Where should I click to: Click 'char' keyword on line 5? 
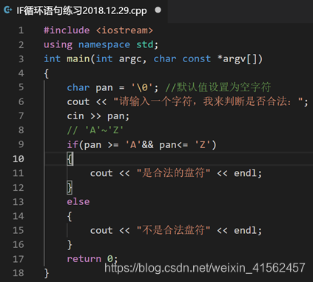coord(78,87)
